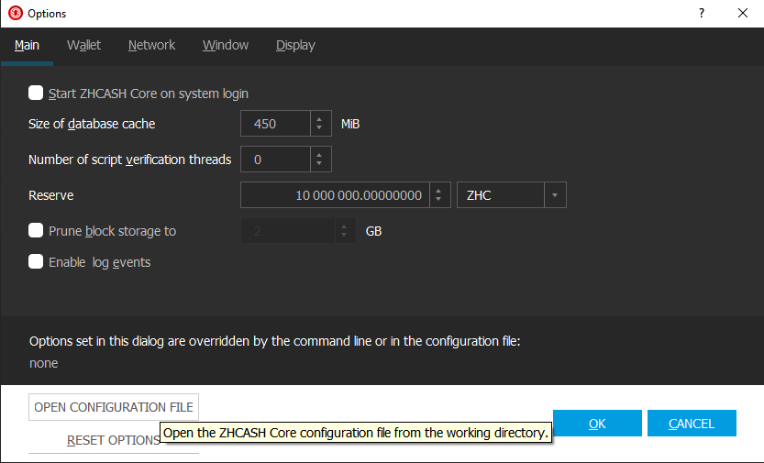Screen dimensions: 764x463
Task: Click the CANCEL button
Action: point(692,423)
